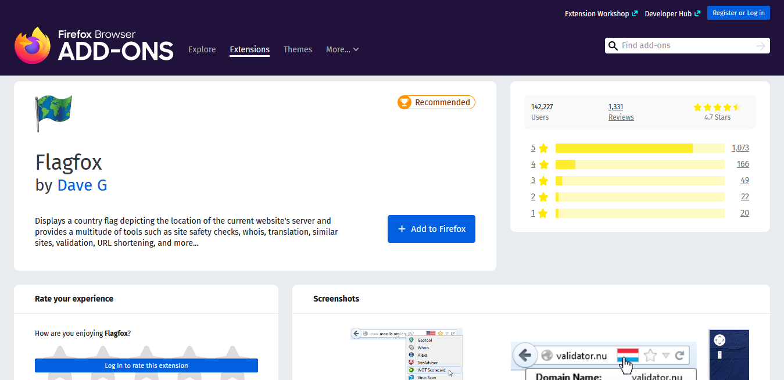The width and height of the screenshot is (784, 380).
Task: Open the Extension Workshop link
Action: (x=601, y=13)
